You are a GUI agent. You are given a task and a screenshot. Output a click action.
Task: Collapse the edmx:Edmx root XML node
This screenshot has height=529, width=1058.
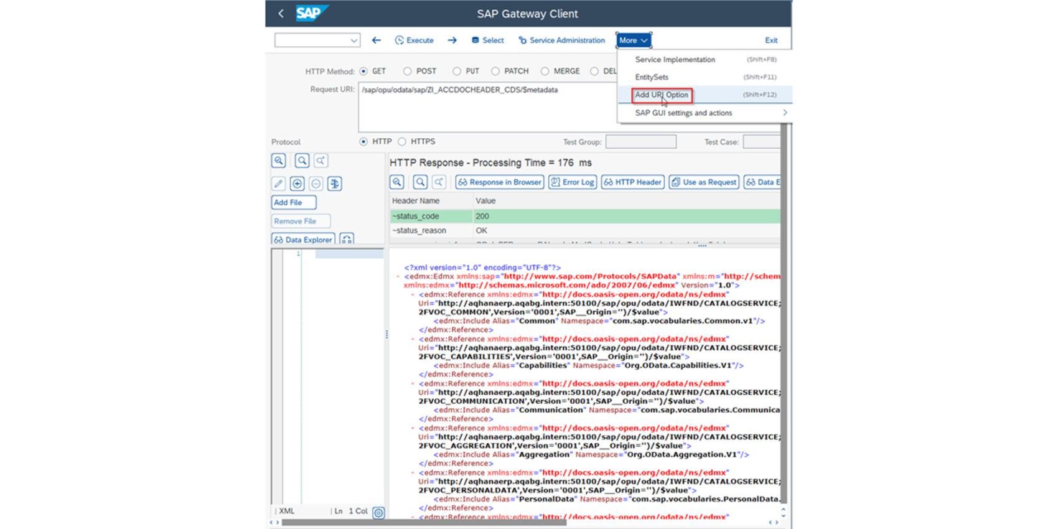point(399,276)
